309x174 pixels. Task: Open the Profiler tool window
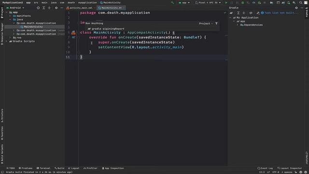[x=90, y=168]
